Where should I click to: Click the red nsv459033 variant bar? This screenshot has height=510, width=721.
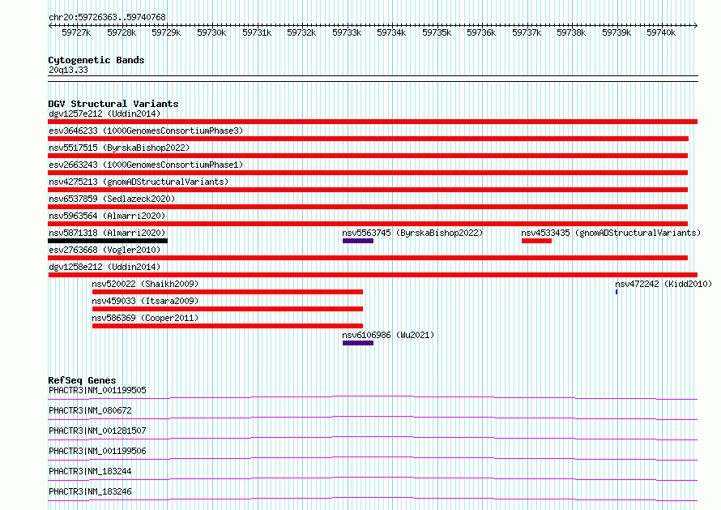[x=228, y=309]
